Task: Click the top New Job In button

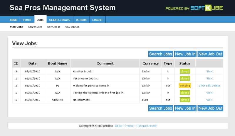Action: click(185, 54)
